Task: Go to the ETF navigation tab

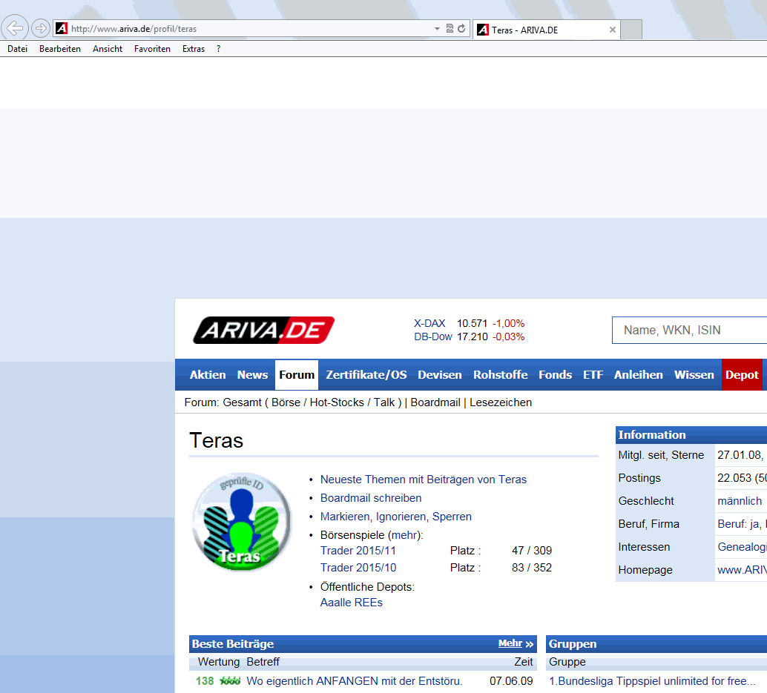Action: [x=593, y=375]
